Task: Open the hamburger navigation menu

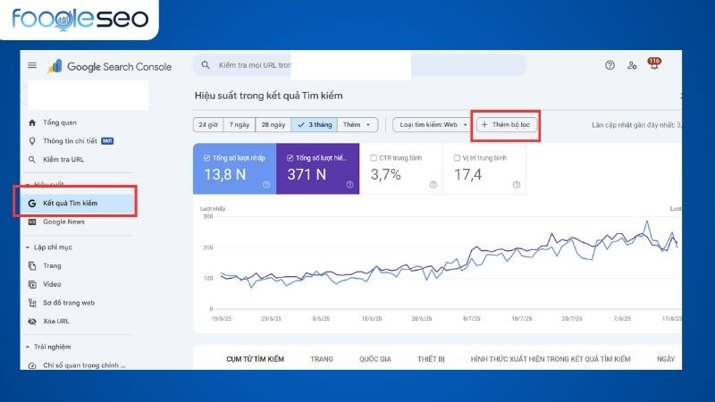Action: [32, 65]
